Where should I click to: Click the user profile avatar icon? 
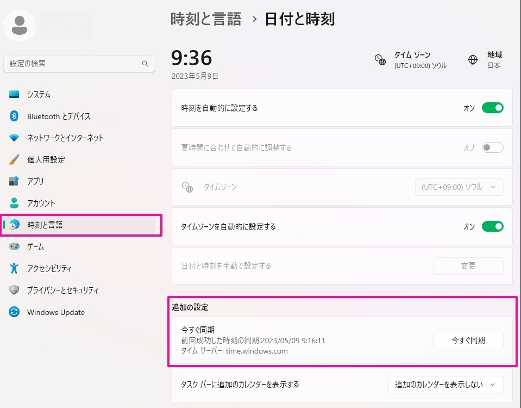(20, 25)
